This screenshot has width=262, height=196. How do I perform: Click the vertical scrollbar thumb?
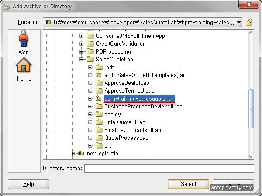tap(251, 109)
